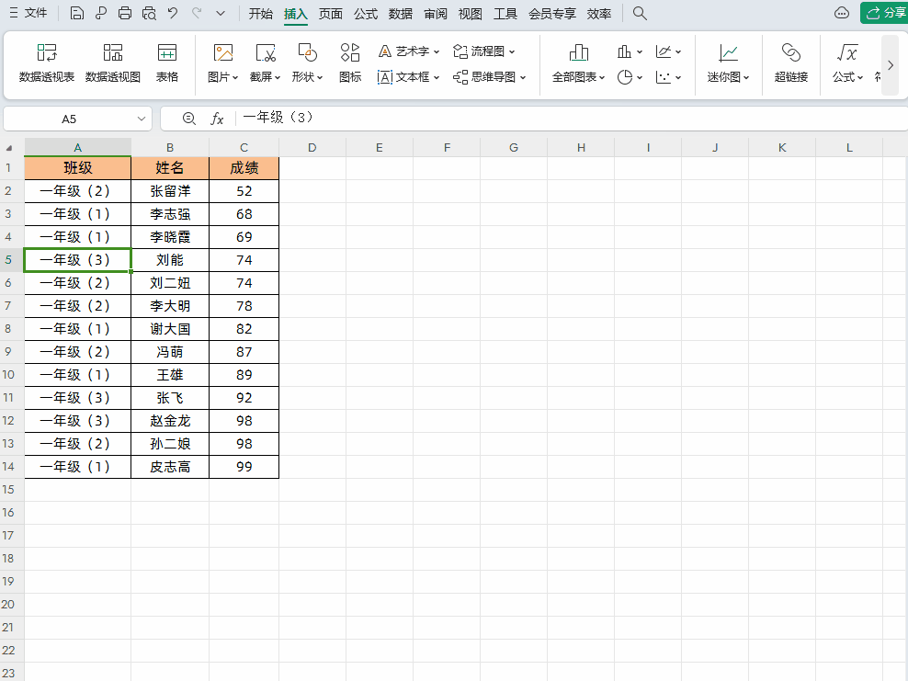The width and height of the screenshot is (908, 681).
Task: Open the 文件 menu
Action: (28, 13)
